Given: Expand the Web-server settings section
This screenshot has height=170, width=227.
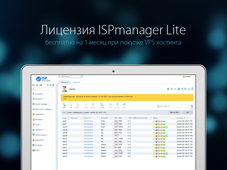Looking at the screenshot, I should [42, 109].
